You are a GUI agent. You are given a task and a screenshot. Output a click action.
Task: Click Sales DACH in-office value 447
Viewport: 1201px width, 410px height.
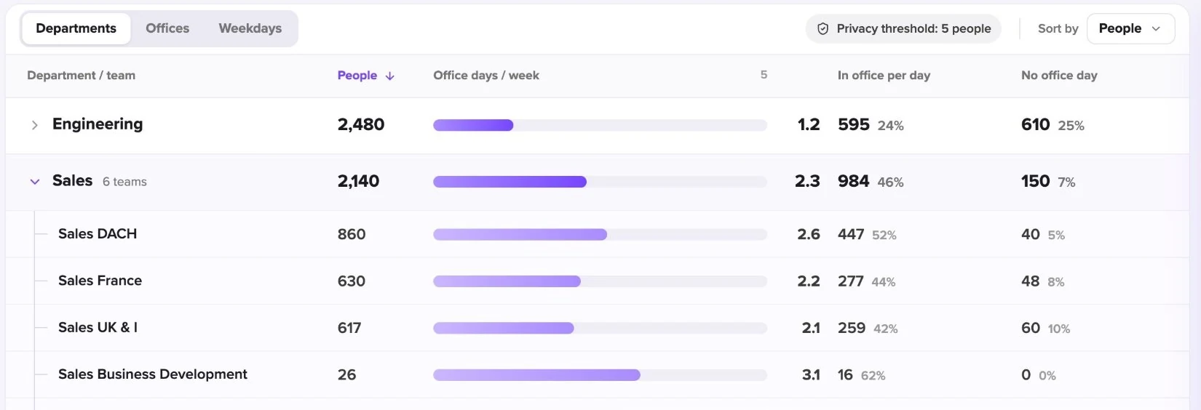click(x=851, y=234)
